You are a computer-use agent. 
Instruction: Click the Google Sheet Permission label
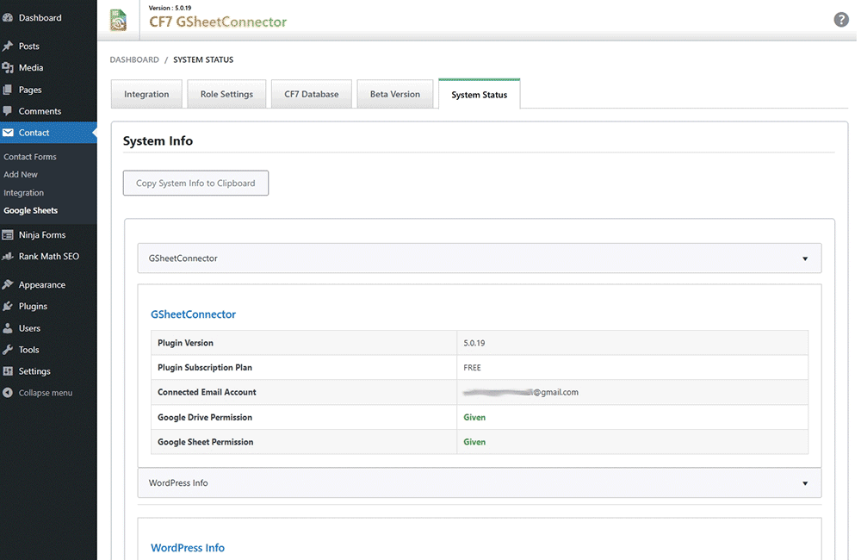coord(206,442)
